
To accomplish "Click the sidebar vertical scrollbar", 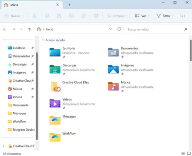I will pyautogui.click(x=37, y=96).
